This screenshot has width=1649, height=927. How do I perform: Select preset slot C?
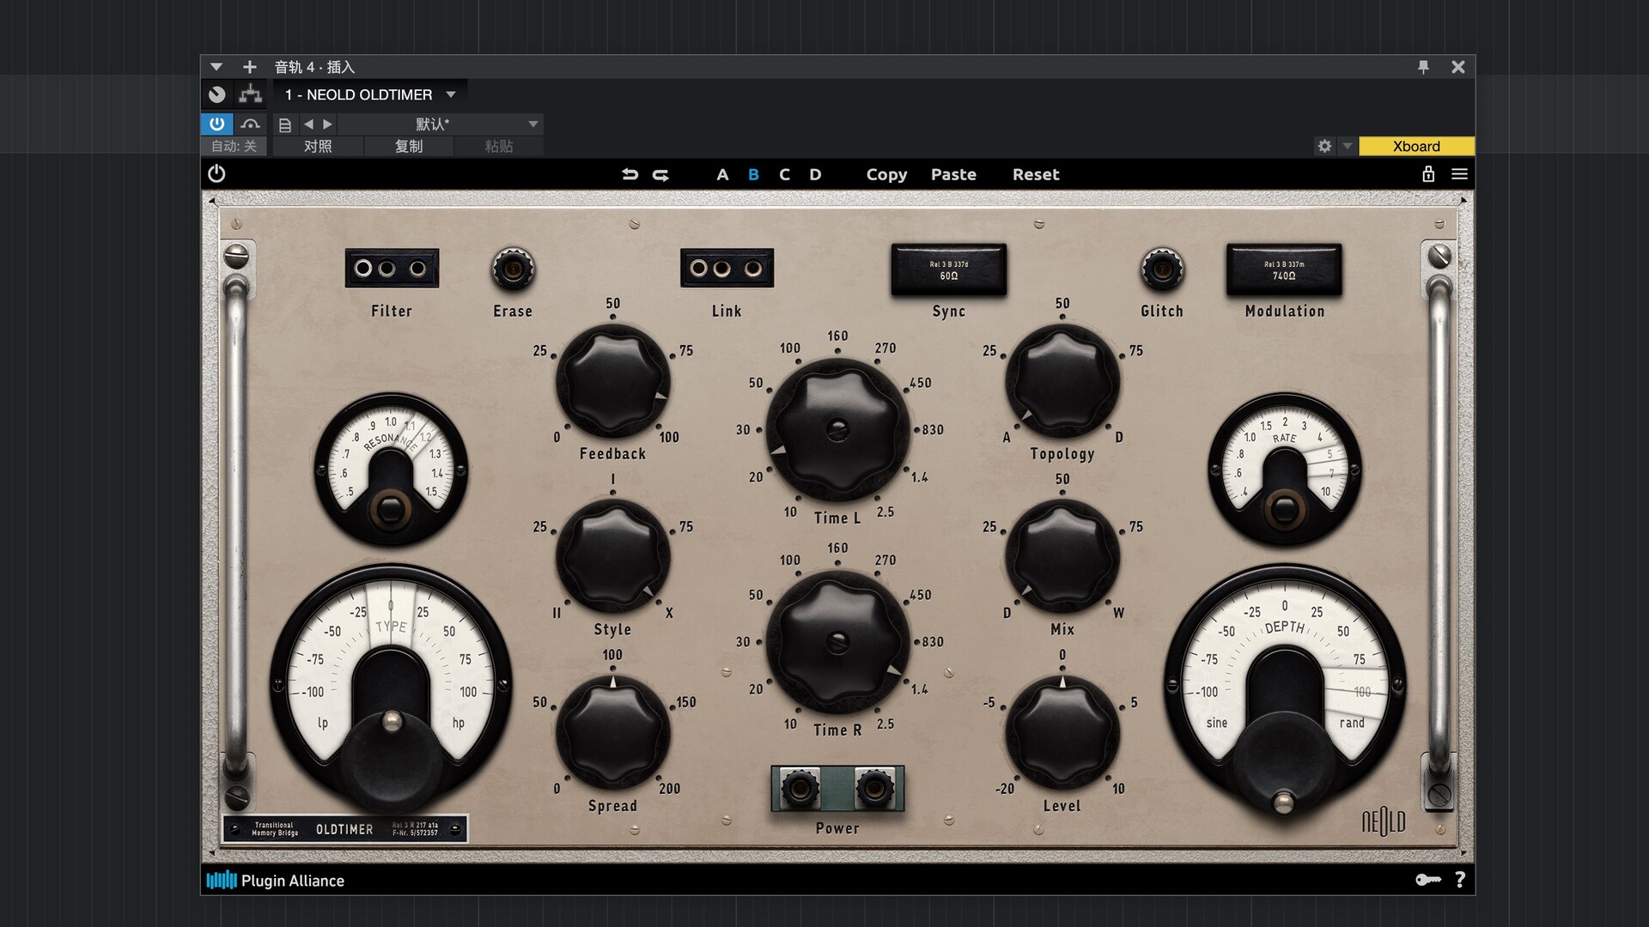click(784, 174)
